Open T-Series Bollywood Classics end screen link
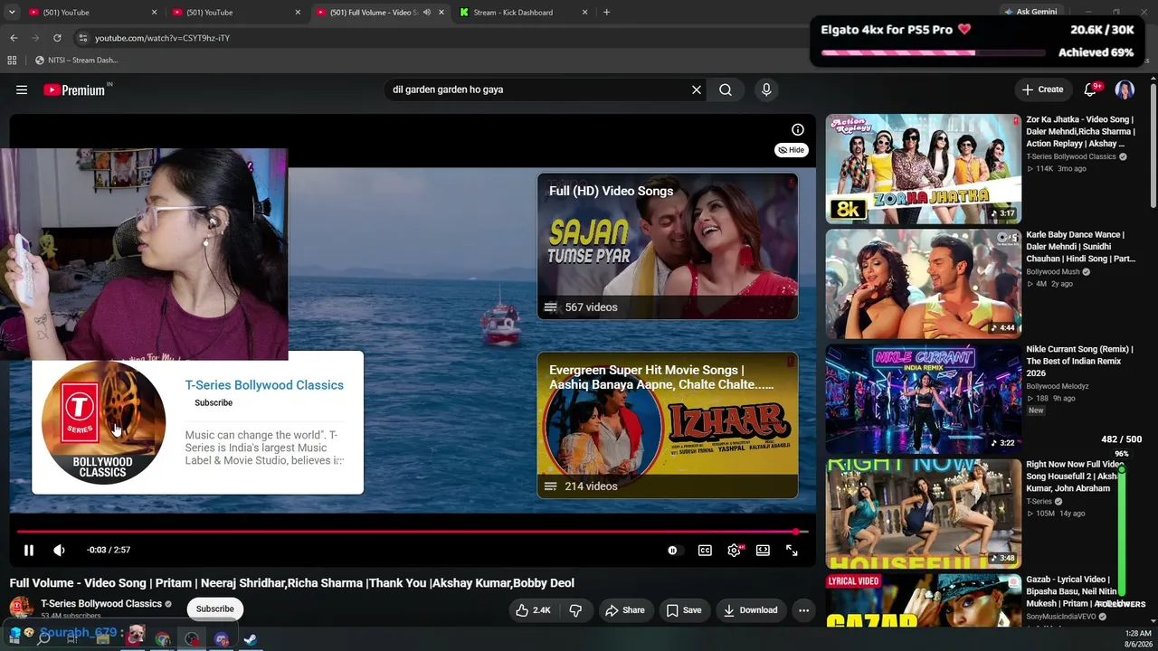1158x651 pixels. pos(264,385)
